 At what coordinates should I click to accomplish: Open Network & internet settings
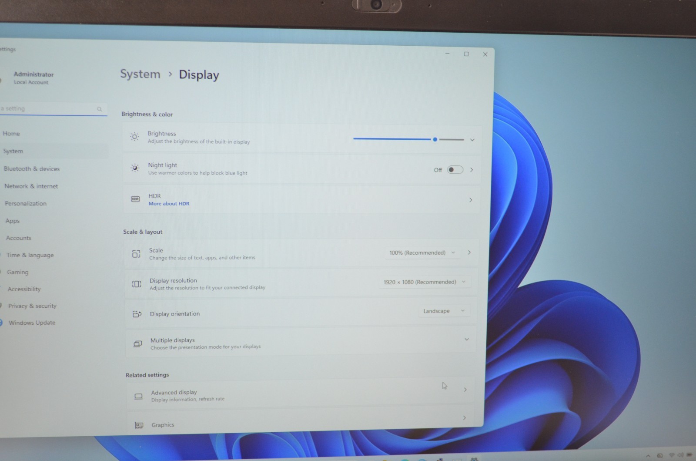(31, 186)
